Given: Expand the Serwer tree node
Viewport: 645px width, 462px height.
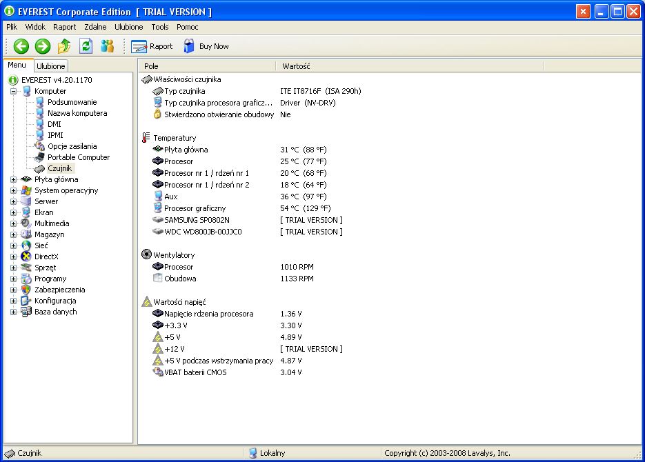Looking at the screenshot, I should [x=14, y=202].
